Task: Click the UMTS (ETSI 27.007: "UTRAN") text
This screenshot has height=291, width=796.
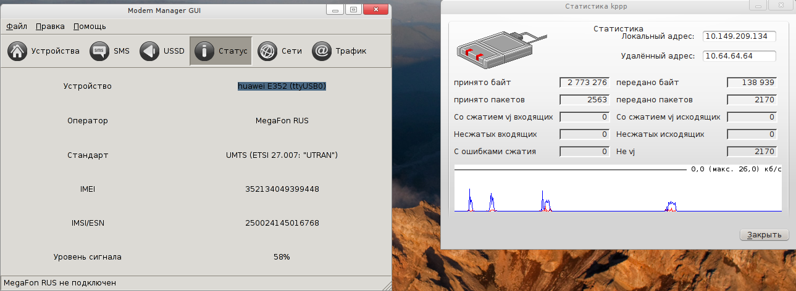Action: click(282, 155)
